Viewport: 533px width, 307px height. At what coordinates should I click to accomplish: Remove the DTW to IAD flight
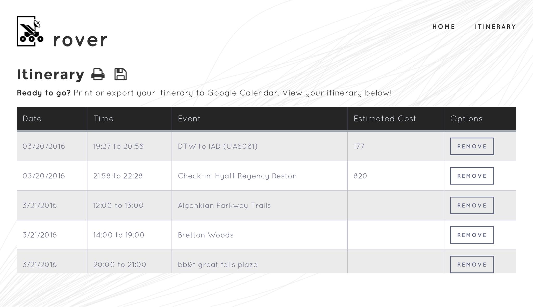[472, 146]
